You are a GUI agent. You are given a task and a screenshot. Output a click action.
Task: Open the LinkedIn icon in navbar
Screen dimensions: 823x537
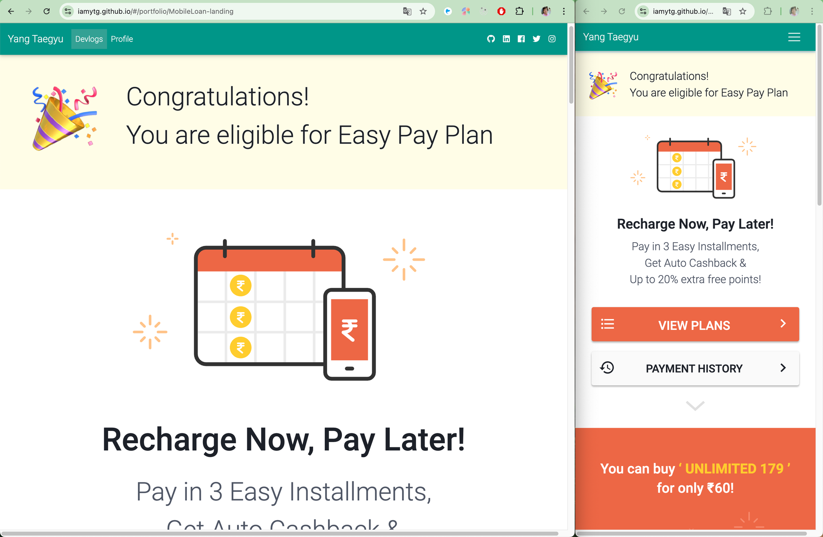tap(506, 39)
